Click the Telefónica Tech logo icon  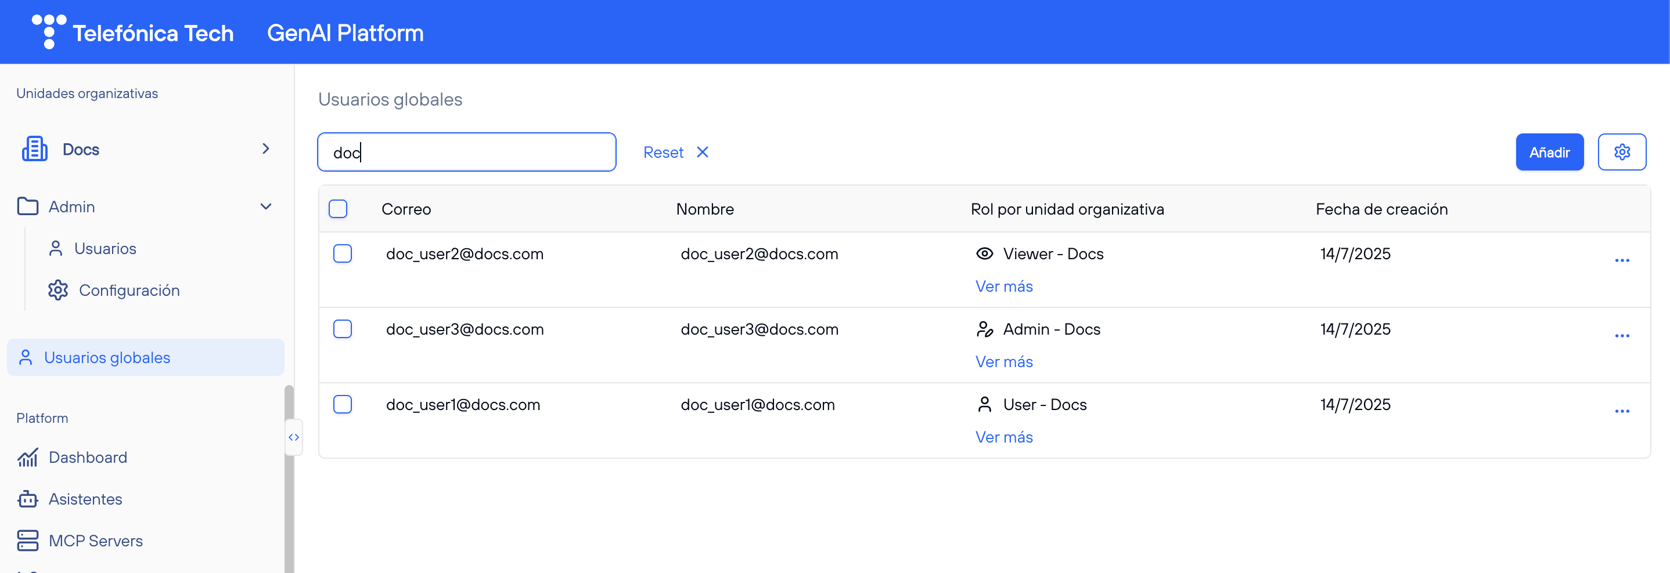[49, 31]
